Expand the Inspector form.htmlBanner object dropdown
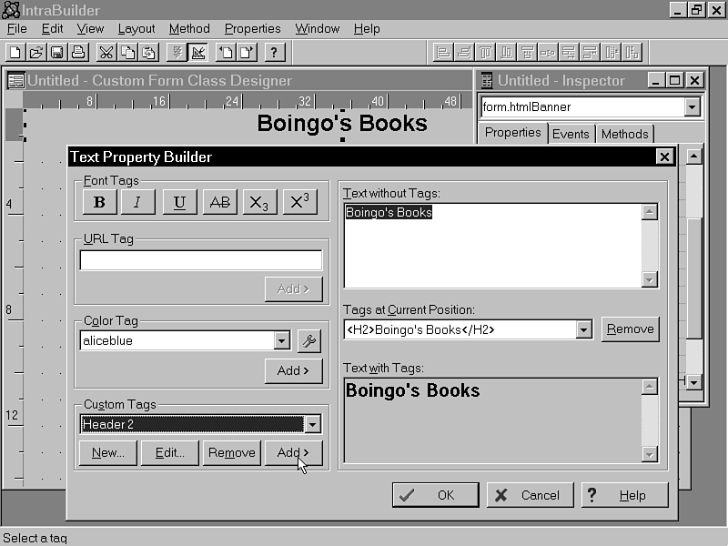Image resolution: width=728 pixels, height=546 pixels. coord(692,107)
